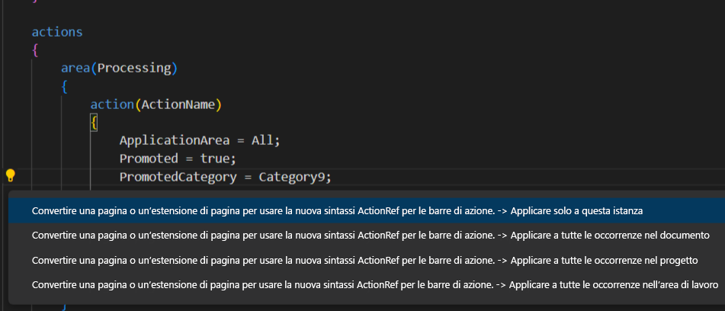Place cursor on 'actions' keyword
The height and width of the screenshot is (311, 725).
[57, 32]
